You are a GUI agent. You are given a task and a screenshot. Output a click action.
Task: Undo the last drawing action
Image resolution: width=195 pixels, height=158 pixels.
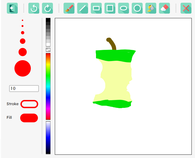(x=34, y=8)
